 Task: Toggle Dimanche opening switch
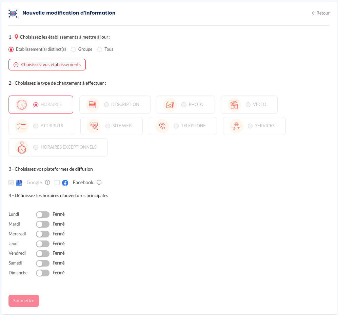click(43, 273)
